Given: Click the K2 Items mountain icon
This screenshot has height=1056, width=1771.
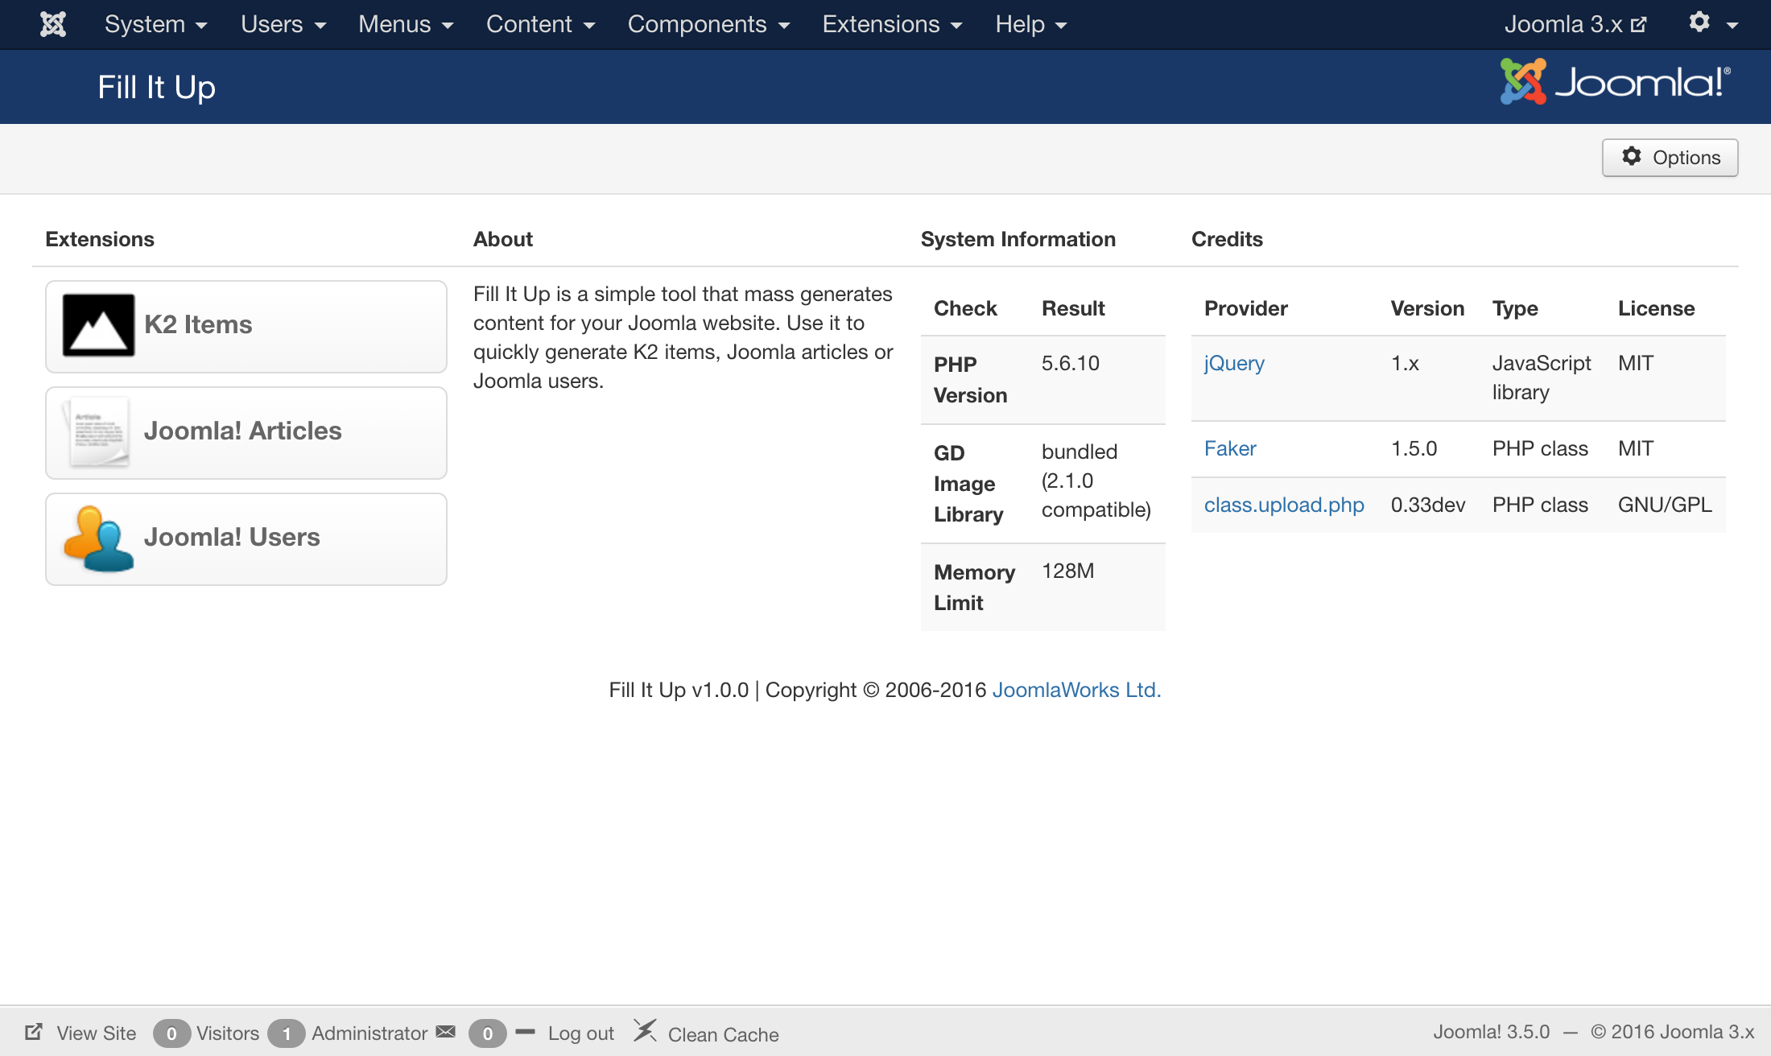Looking at the screenshot, I should [98, 325].
